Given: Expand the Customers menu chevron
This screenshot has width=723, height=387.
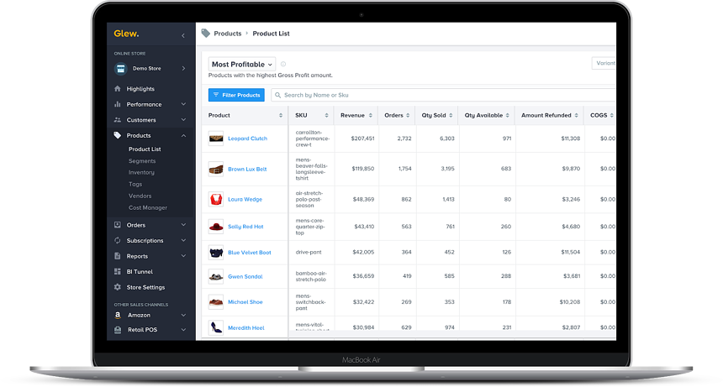Looking at the screenshot, I should (183, 120).
